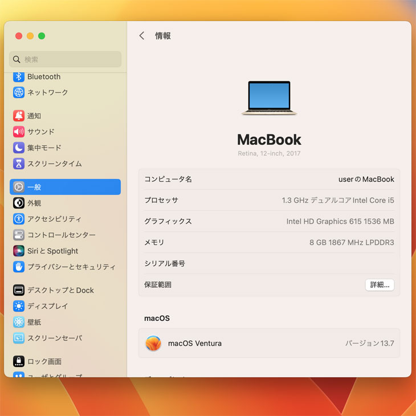Click the 検索 search field
416x416 pixels.
pyautogui.click(x=66, y=59)
